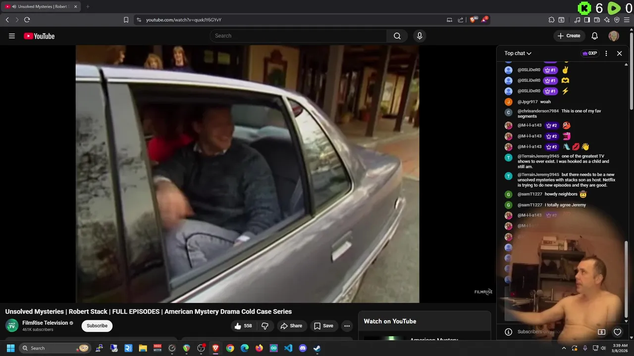Screen dimensions: 634x356
Task: Click the Share button
Action: point(291,326)
